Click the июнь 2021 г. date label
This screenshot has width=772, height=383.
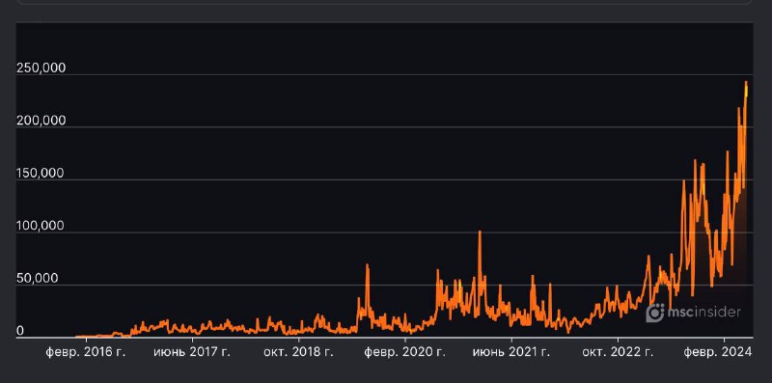pos(511,352)
